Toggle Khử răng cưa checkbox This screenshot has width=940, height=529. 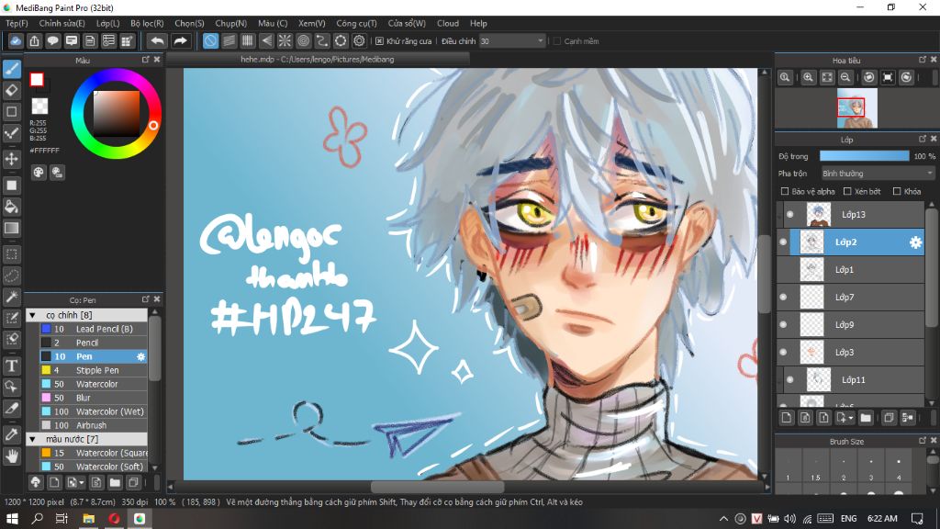379,41
